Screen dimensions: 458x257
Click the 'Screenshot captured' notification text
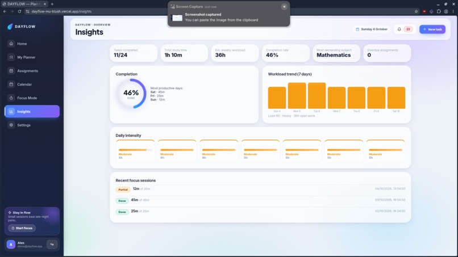pyautogui.click(x=203, y=15)
